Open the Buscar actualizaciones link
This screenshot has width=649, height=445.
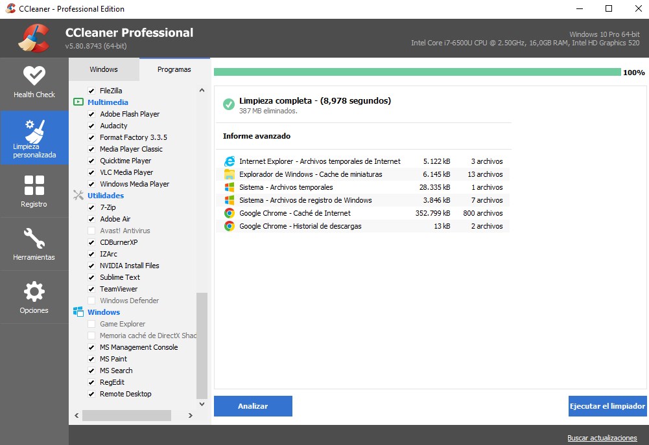602,438
